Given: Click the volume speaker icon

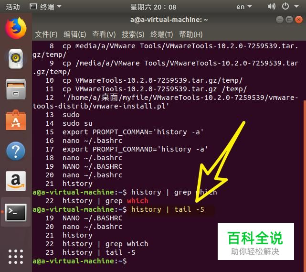Looking at the screenshot, I should click(x=272, y=7).
